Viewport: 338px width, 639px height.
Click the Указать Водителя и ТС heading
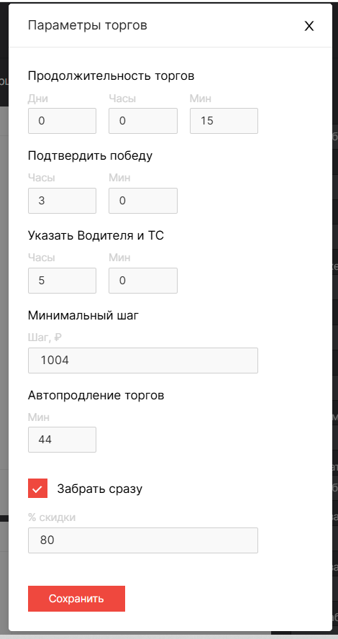pos(96,235)
